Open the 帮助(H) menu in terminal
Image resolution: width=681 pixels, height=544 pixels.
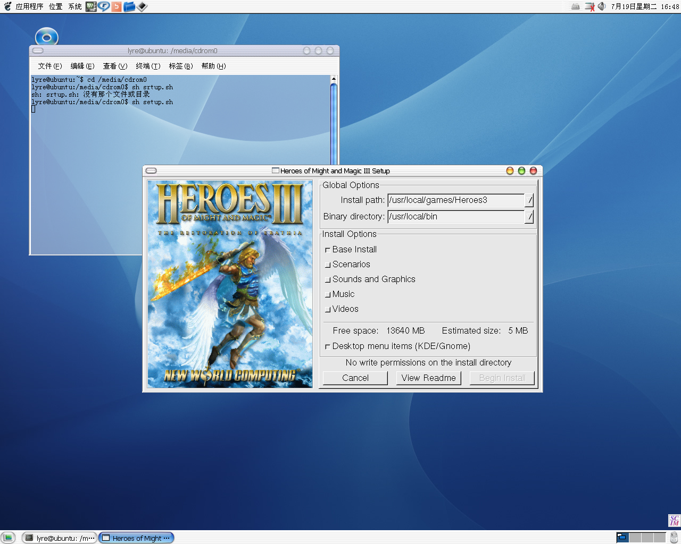point(214,66)
